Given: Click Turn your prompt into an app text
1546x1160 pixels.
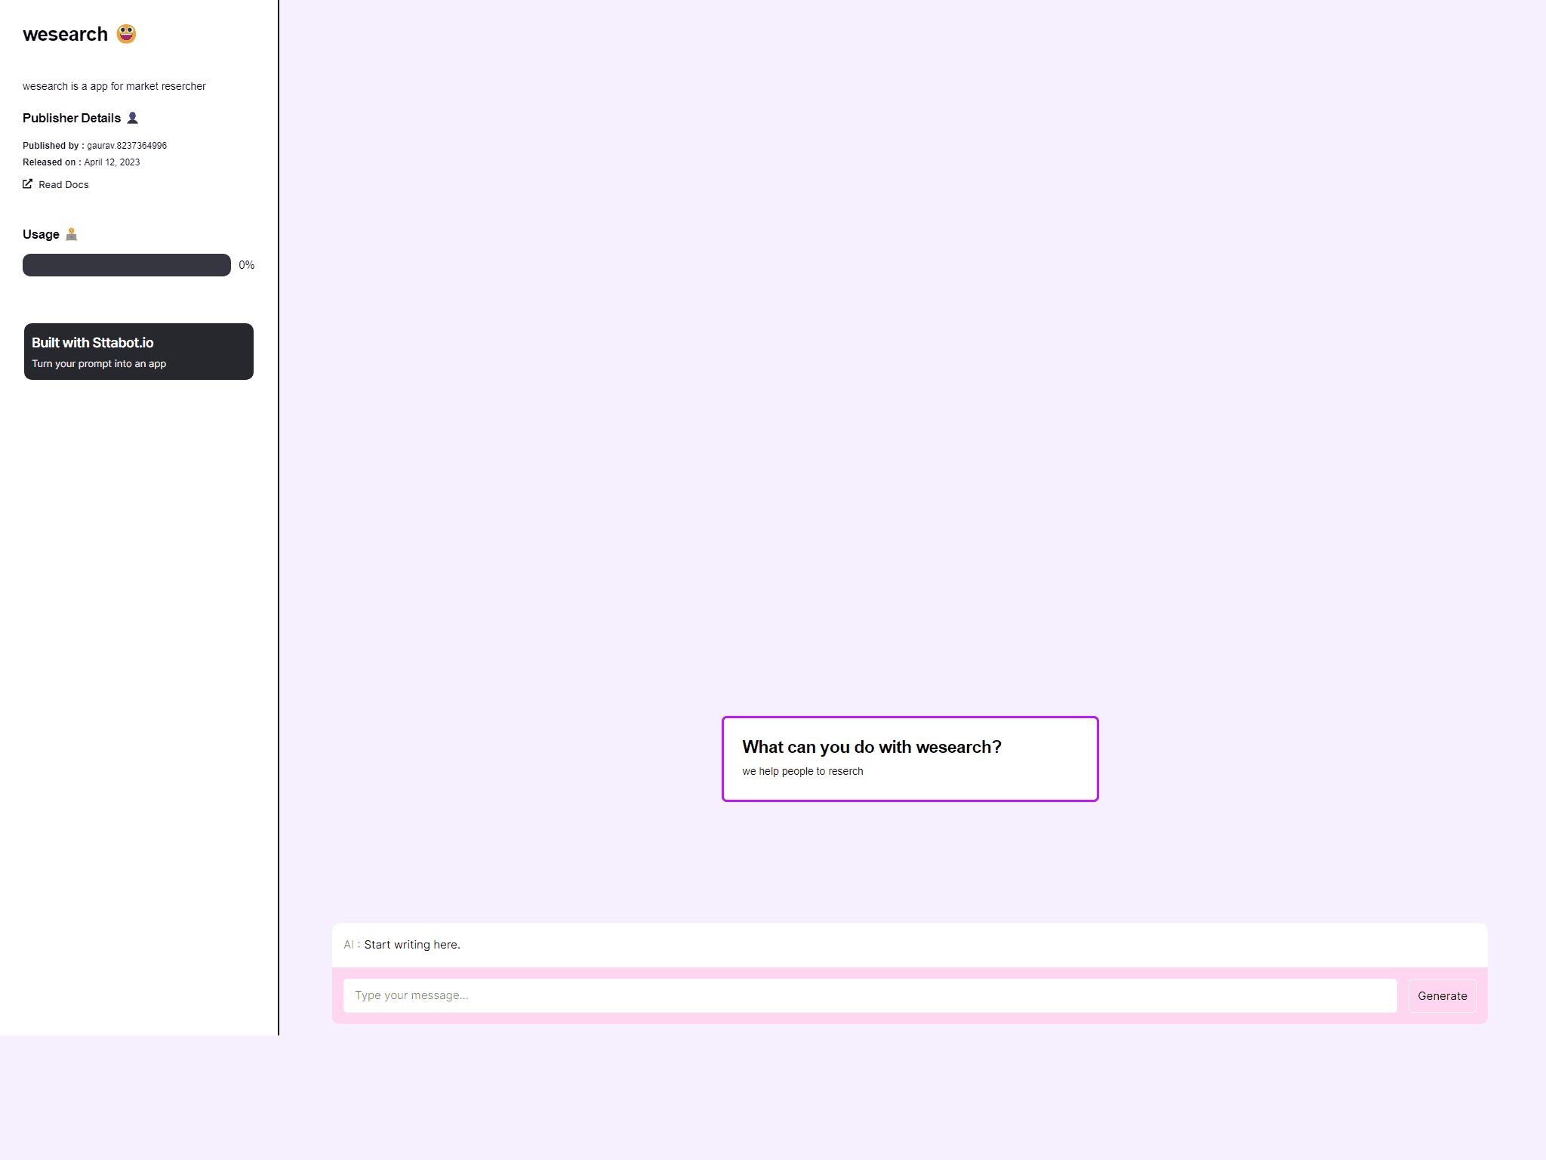Looking at the screenshot, I should [99, 363].
